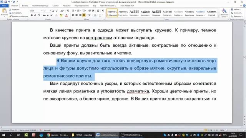Select Justify alignment
Viewport: 246px width, 138px height.
click(x=84, y=15)
